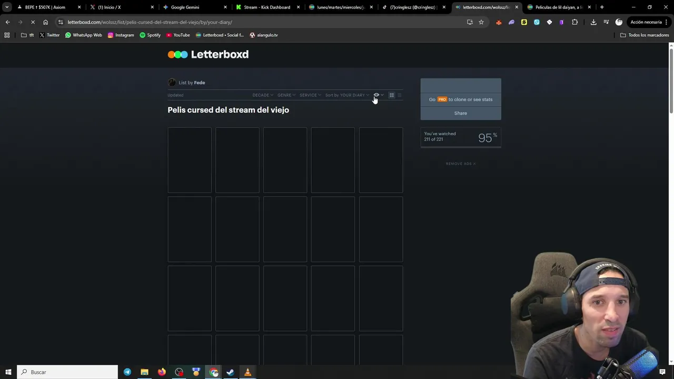The height and width of the screenshot is (379, 674).
Task: Open the YouTube bookmark
Action: click(x=178, y=35)
